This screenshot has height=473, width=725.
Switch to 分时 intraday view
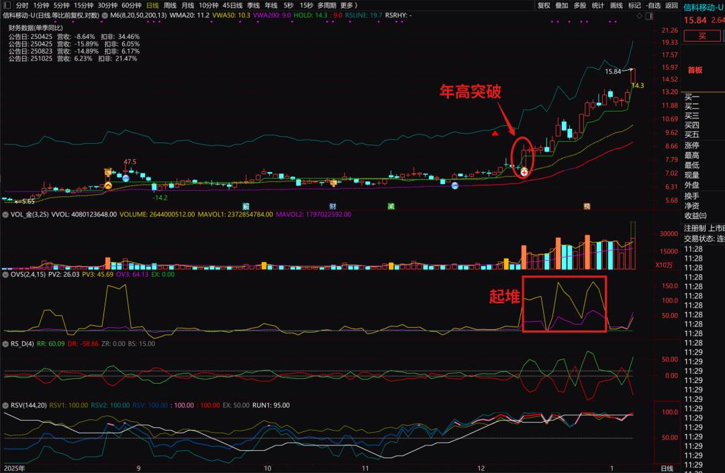(x=22, y=5)
